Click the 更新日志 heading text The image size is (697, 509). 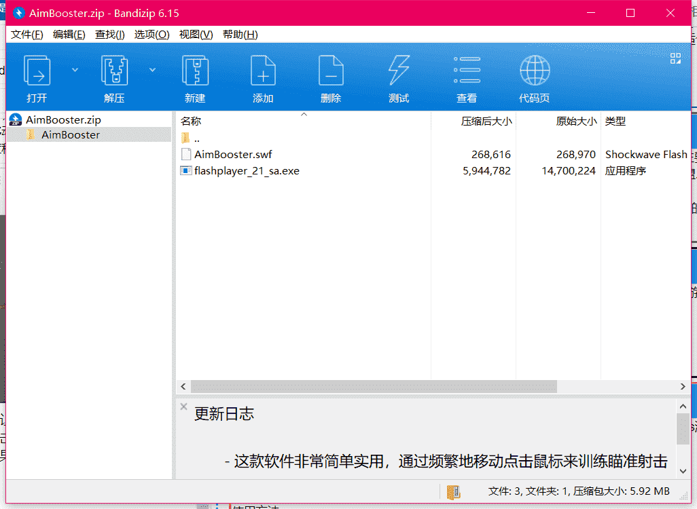coord(224,414)
